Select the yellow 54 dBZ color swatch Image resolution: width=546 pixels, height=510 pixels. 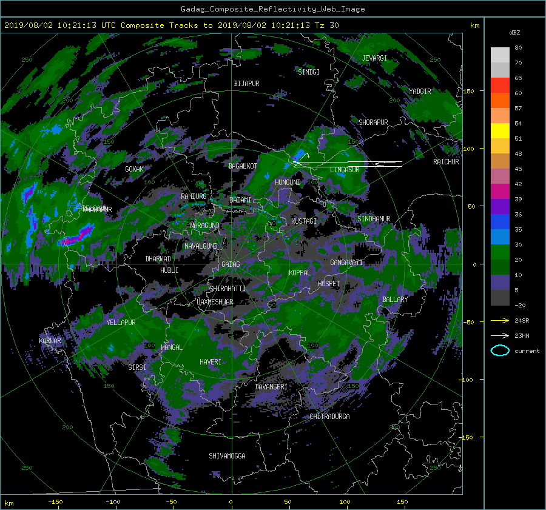pos(500,130)
